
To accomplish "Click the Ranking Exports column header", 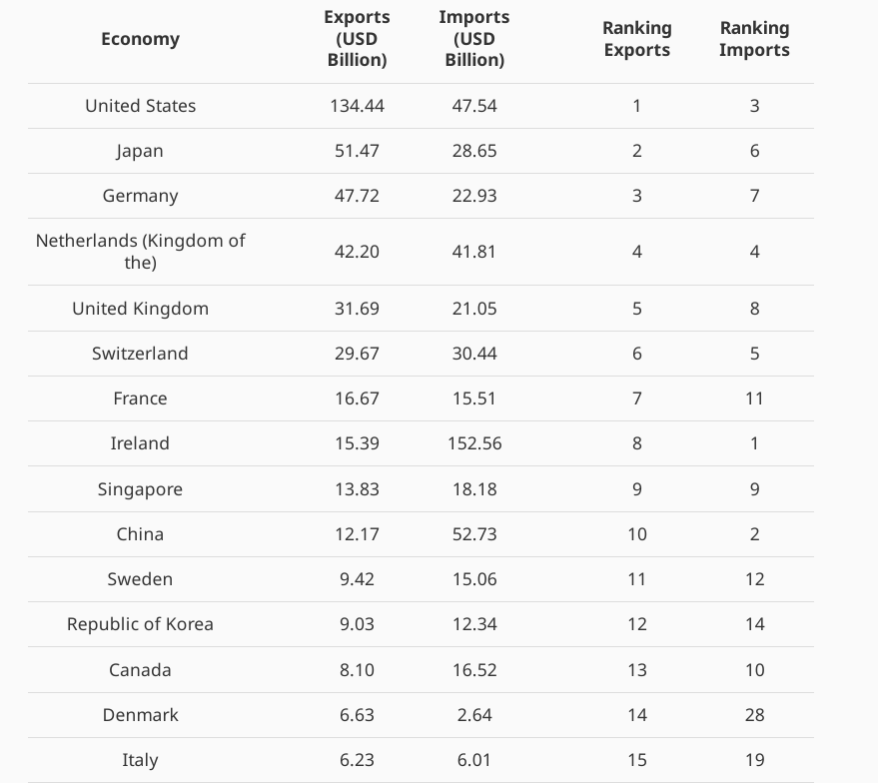I will (636, 39).
